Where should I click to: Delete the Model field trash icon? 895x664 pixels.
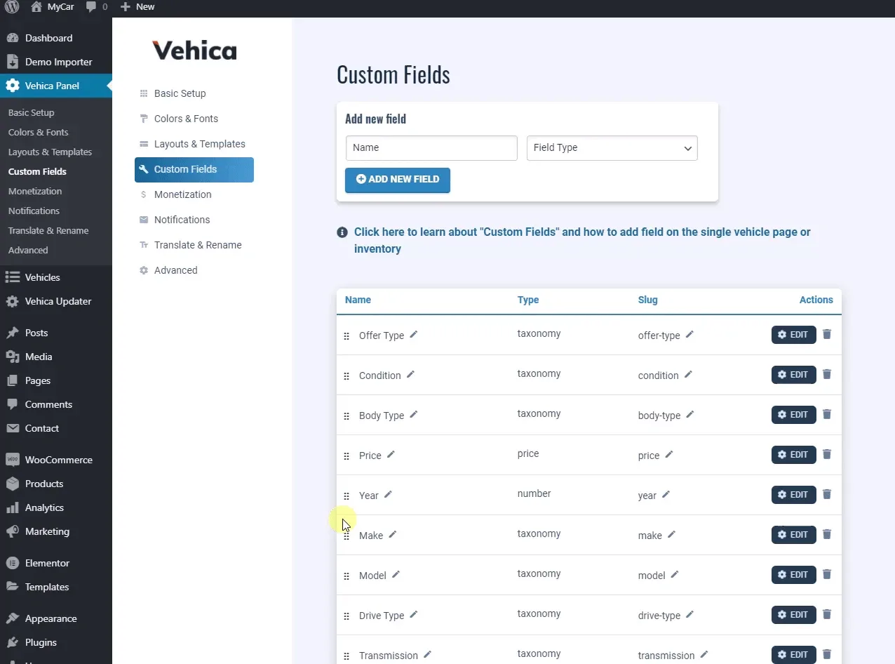(x=827, y=574)
